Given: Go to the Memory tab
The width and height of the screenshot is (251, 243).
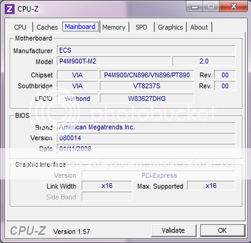Looking at the screenshot, I should pos(114,27).
